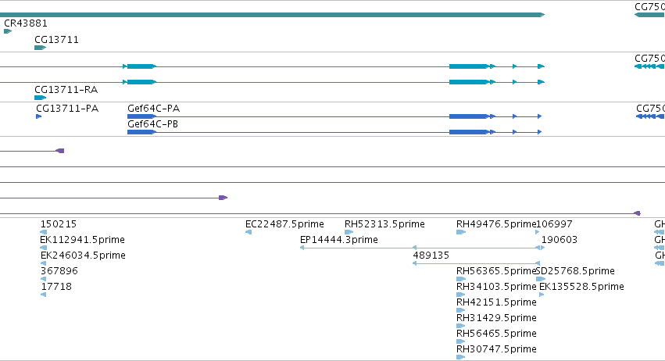Click the 489135 feature label
665x361 pixels.
[x=431, y=256]
